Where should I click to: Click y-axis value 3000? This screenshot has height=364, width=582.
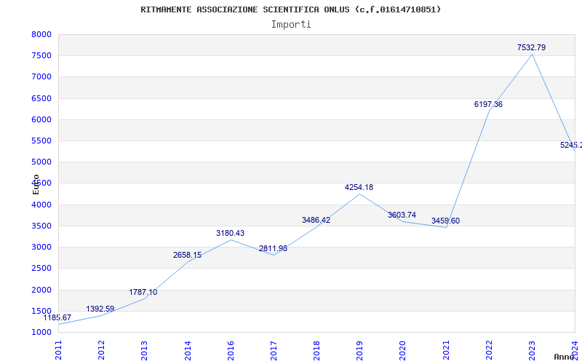point(41,247)
